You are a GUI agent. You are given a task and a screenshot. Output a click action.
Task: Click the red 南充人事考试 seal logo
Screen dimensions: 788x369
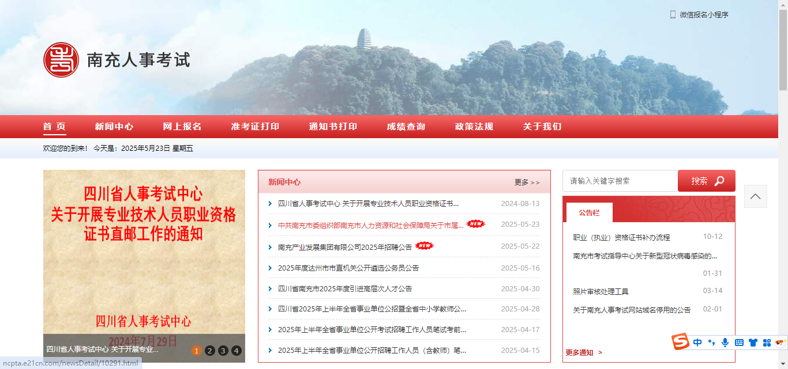pyautogui.click(x=61, y=60)
